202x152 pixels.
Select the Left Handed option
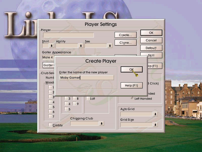pyautogui.click(x=132, y=99)
